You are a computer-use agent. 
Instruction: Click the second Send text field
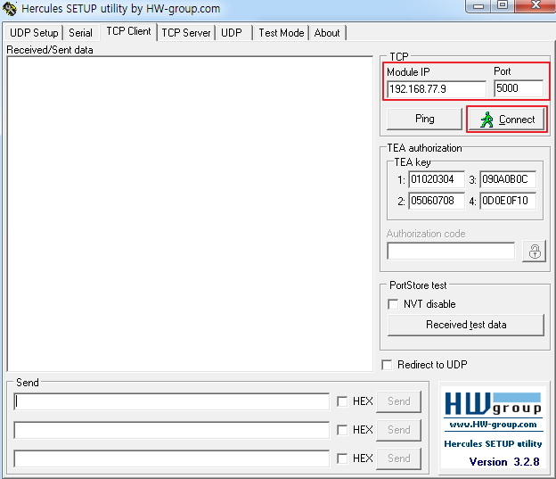tap(172, 430)
